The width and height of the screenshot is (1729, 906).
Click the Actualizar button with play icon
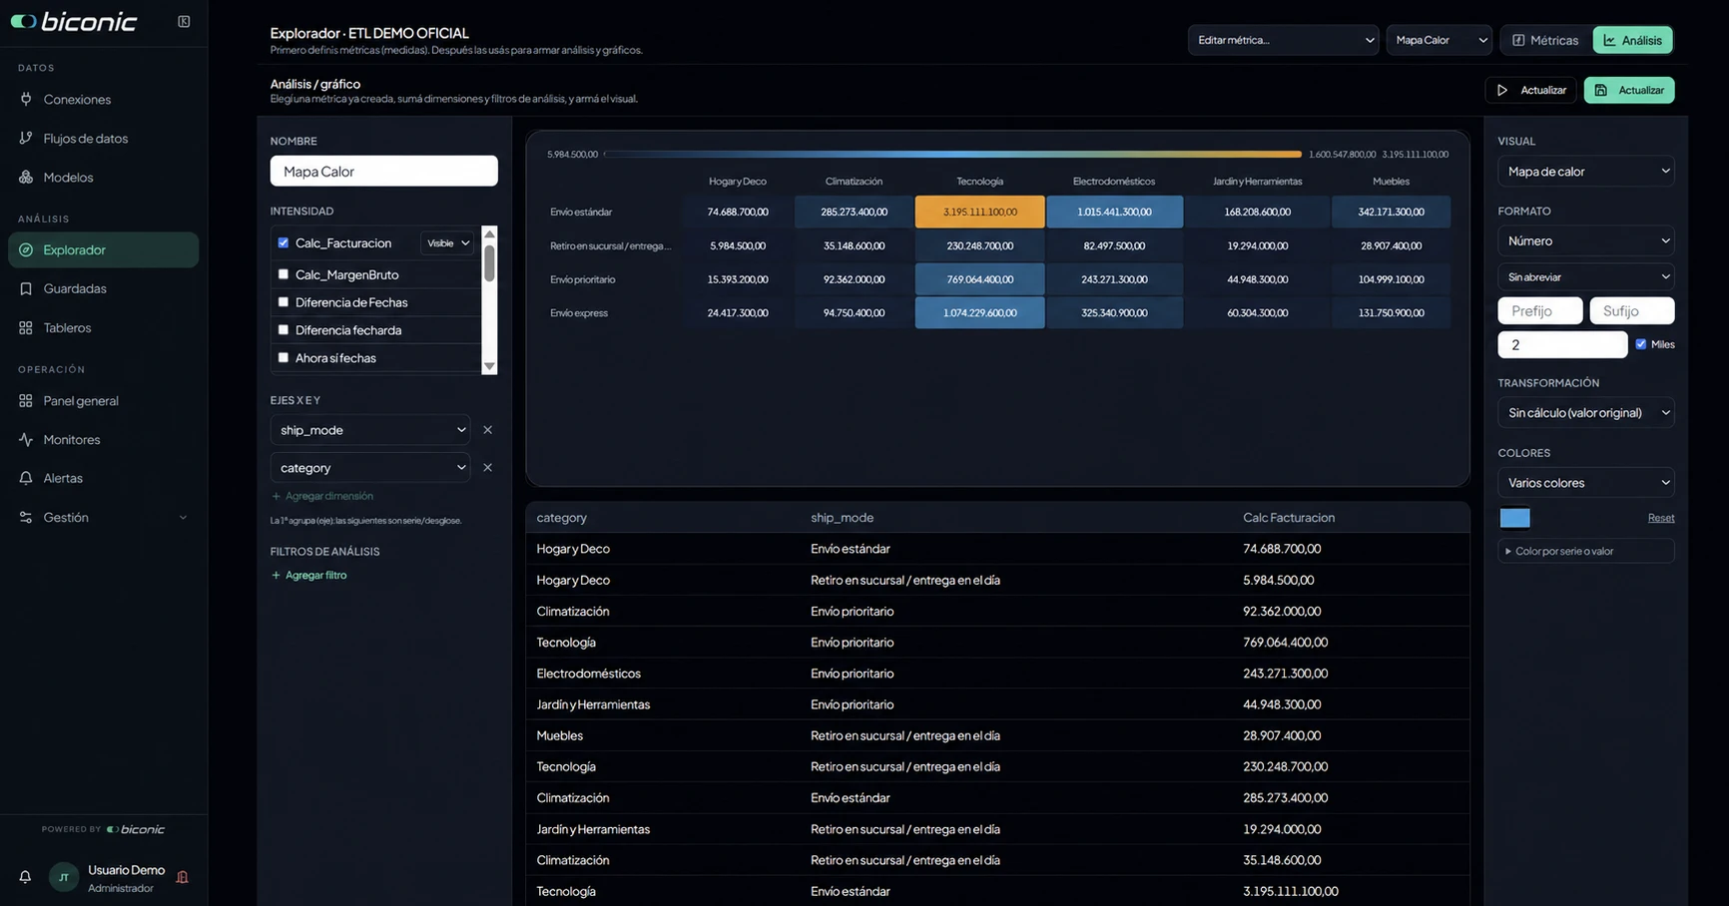(1530, 90)
